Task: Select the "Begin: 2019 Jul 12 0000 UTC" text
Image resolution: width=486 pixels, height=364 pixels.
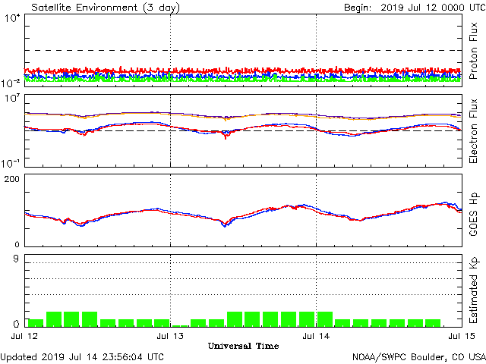Action: click(x=415, y=7)
